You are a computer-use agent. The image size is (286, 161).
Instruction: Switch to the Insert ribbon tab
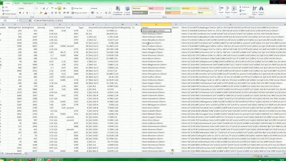17,3
